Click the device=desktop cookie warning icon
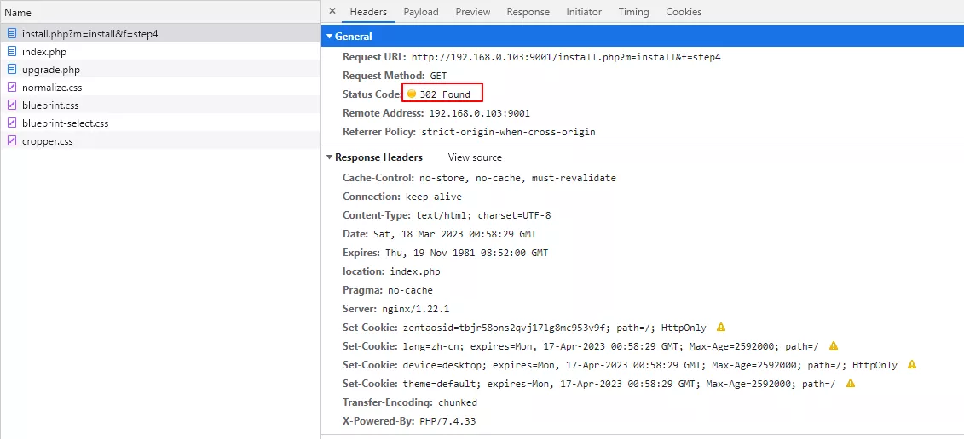The height and width of the screenshot is (439, 964). click(x=912, y=364)
